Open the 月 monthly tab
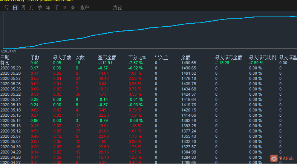 click(31, 8)
